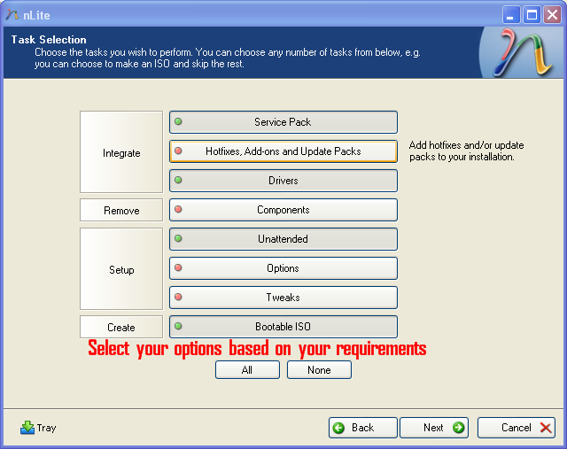Click the Create group label
Screen dimensions: 567x449
tap(121, 327)
